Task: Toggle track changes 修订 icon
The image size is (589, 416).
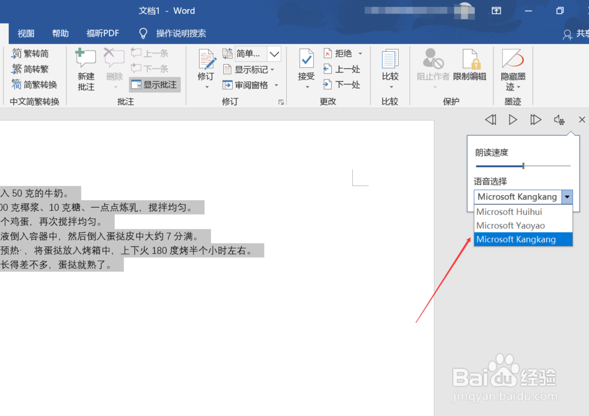Action: coord(207,60)
